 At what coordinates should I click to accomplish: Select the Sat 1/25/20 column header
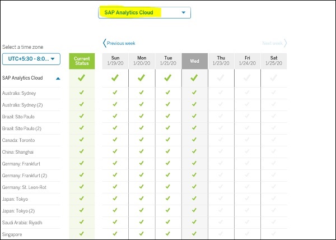coord(273,61)
